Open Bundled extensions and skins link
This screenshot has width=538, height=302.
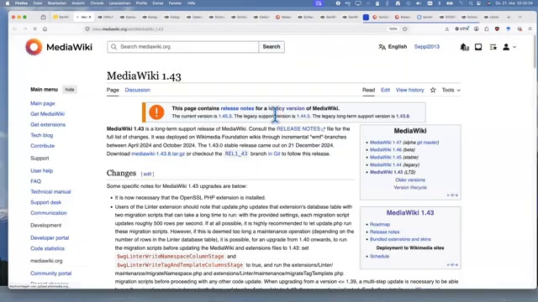coord(400,239)
